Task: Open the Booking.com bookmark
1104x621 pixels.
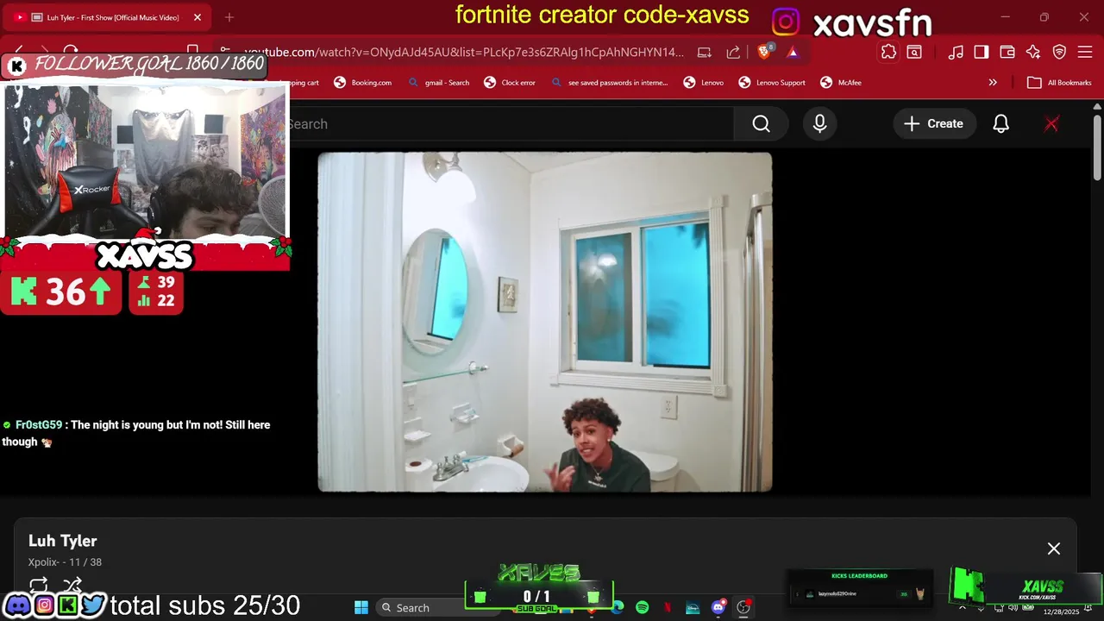Action: [x=362, y=83]
